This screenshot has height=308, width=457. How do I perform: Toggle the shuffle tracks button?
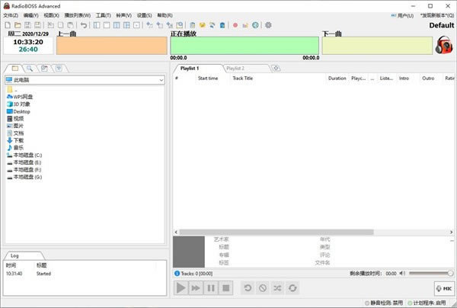coord(278,287)
